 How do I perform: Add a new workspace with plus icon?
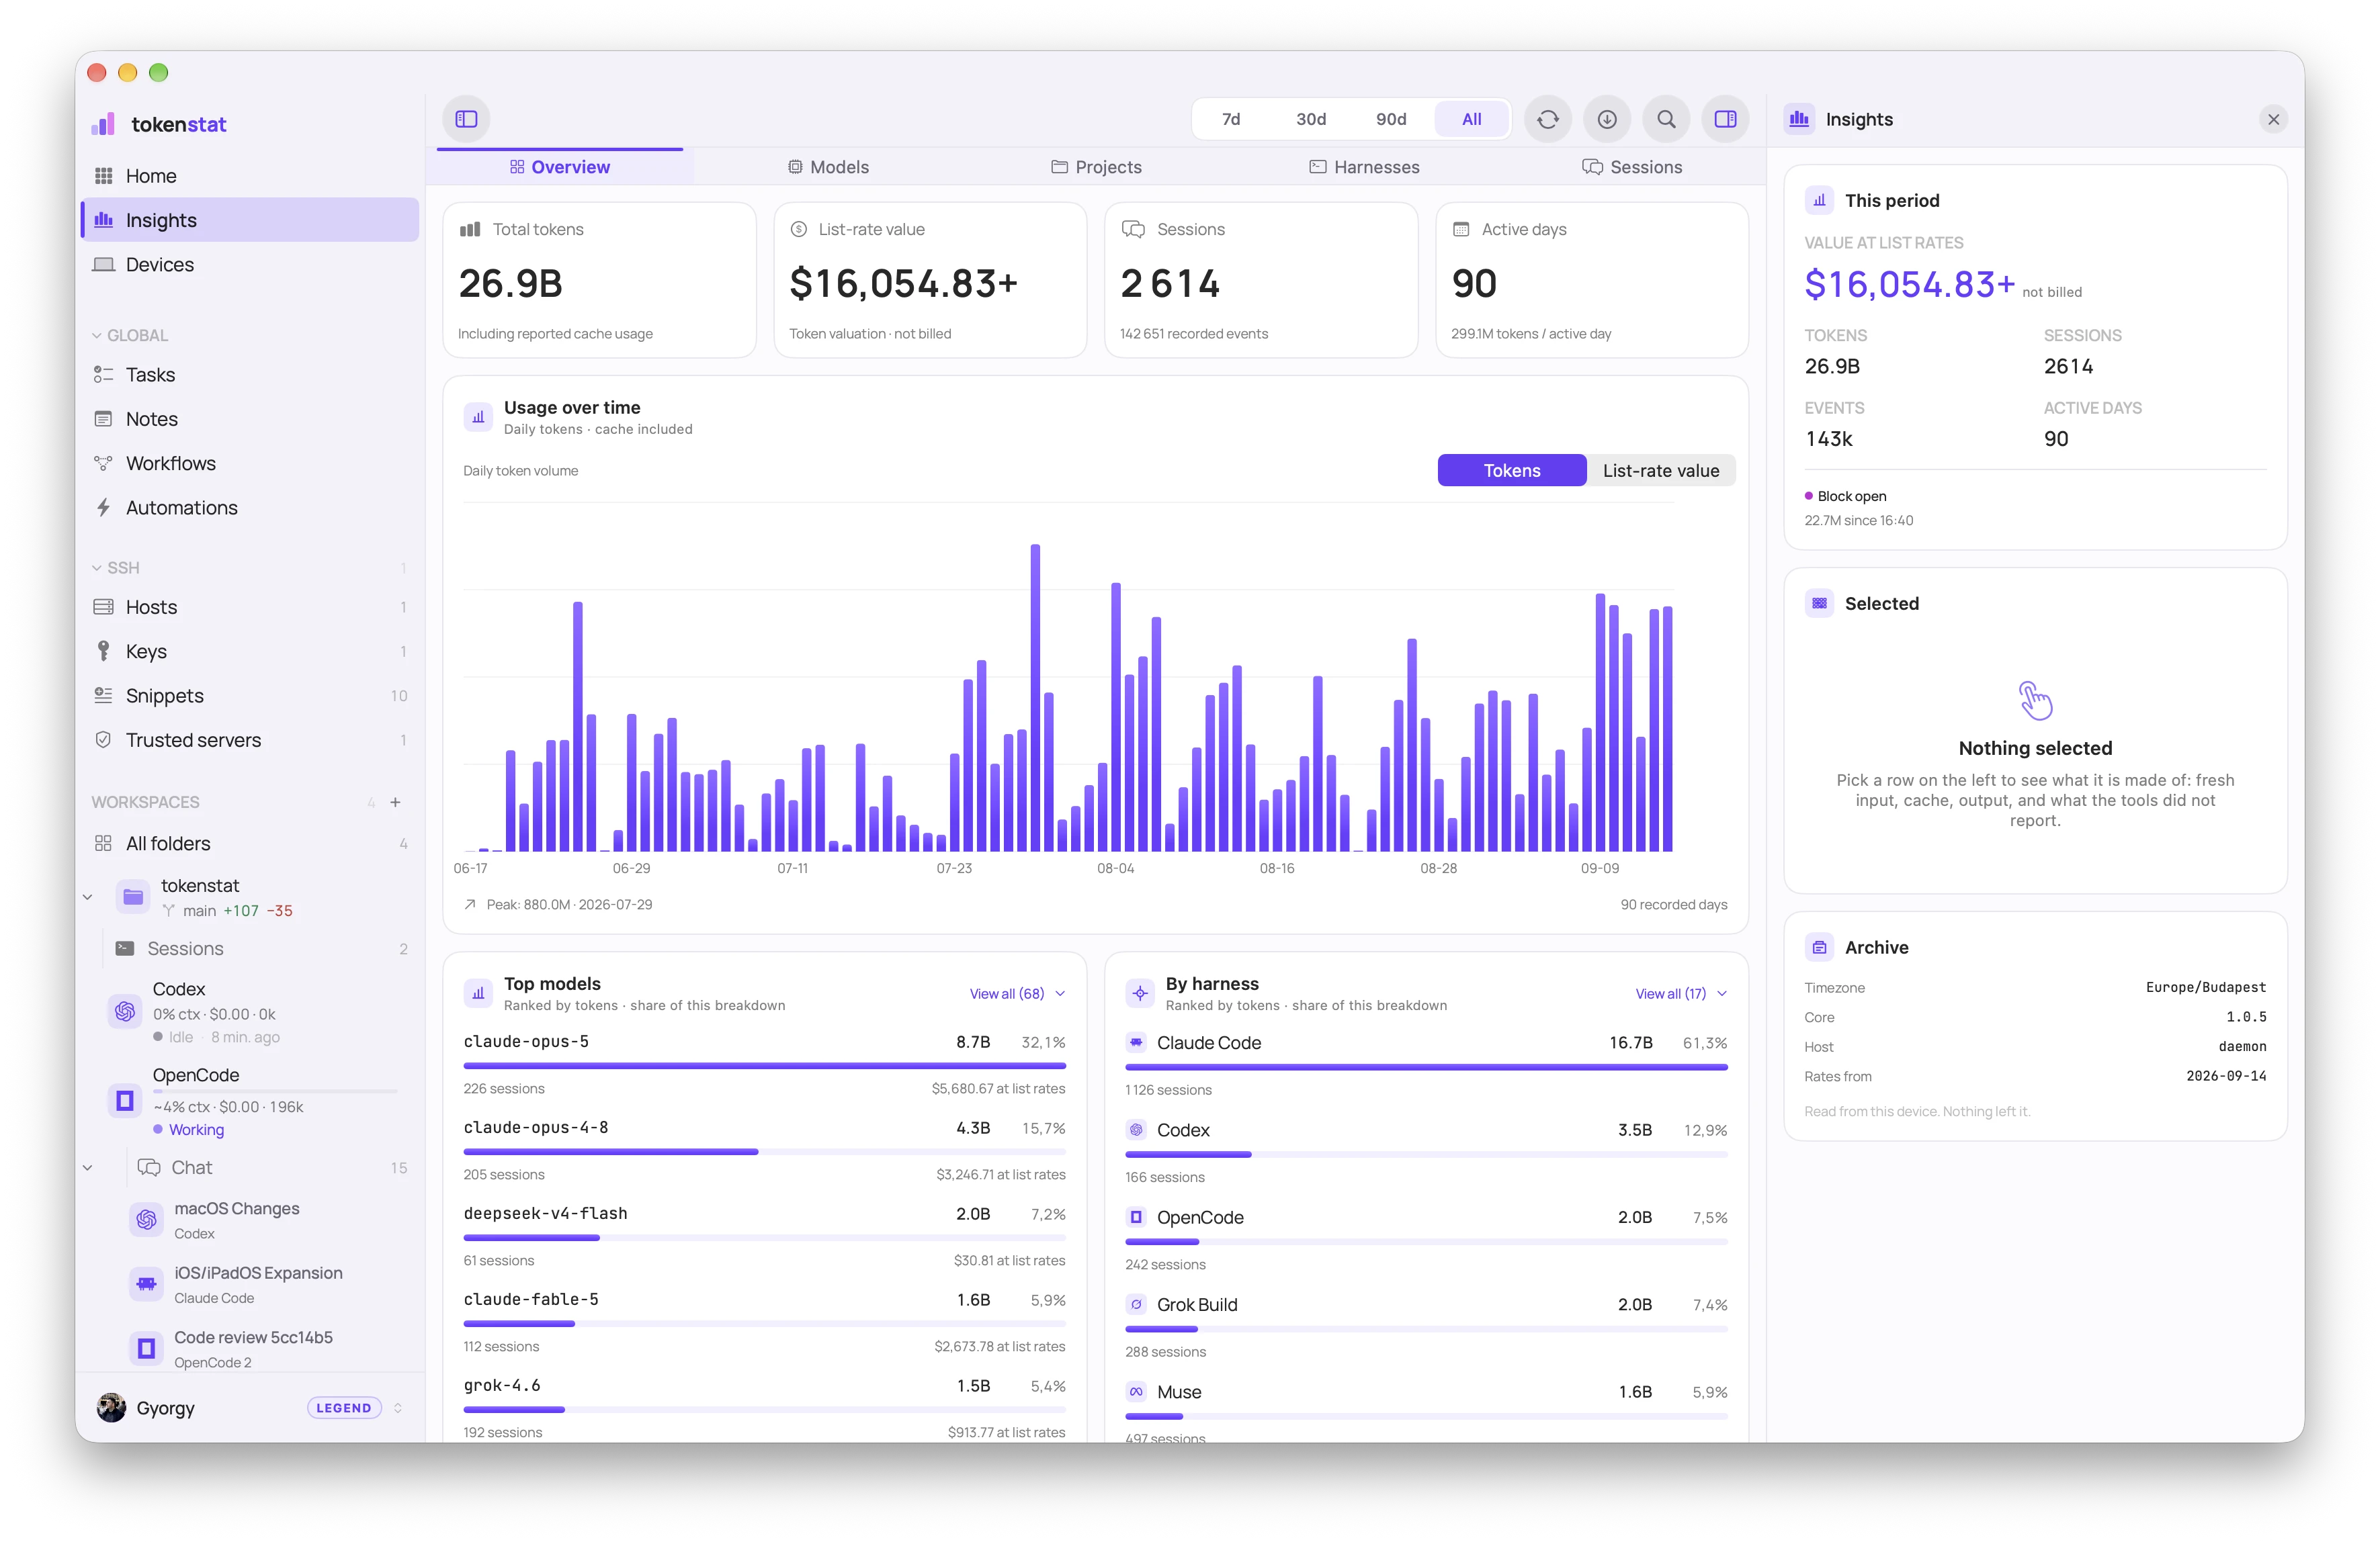click(x=395, y=803)
